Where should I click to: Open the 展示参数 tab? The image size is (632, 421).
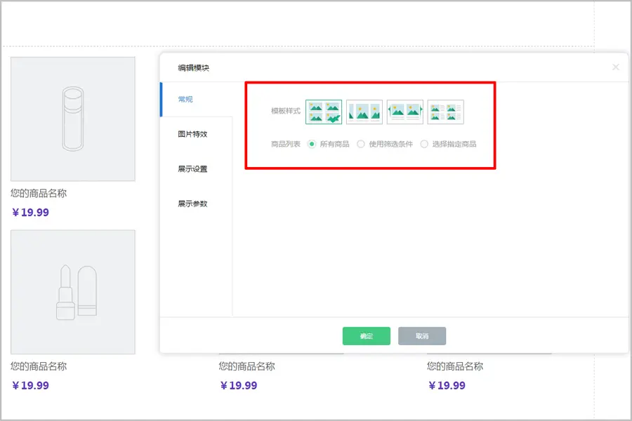coord(192,204)
